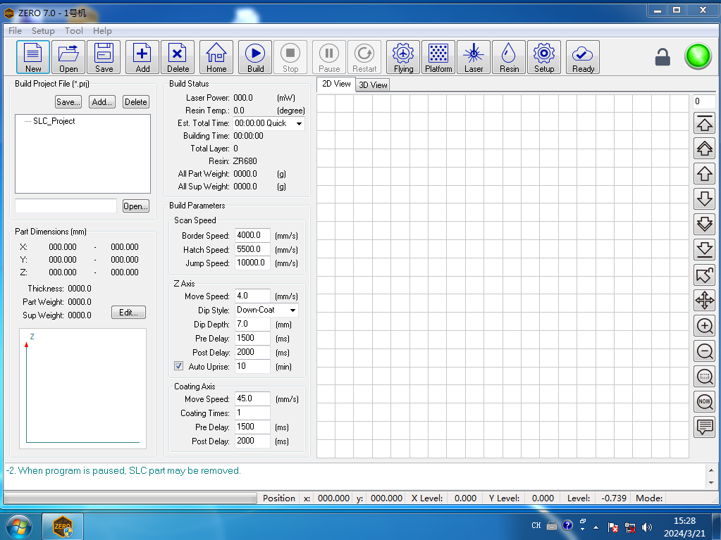This screenshot has width=721, height=540.
Task: Switch to the 3D View tab
Action: (x=373, y=85)
